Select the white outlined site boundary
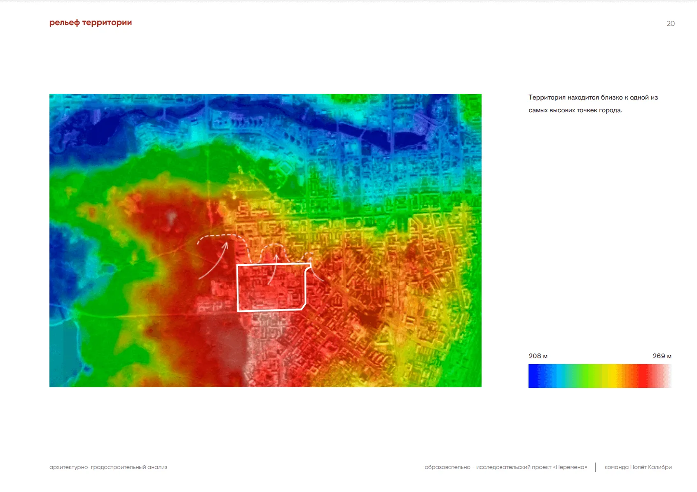 click(238, 288)
